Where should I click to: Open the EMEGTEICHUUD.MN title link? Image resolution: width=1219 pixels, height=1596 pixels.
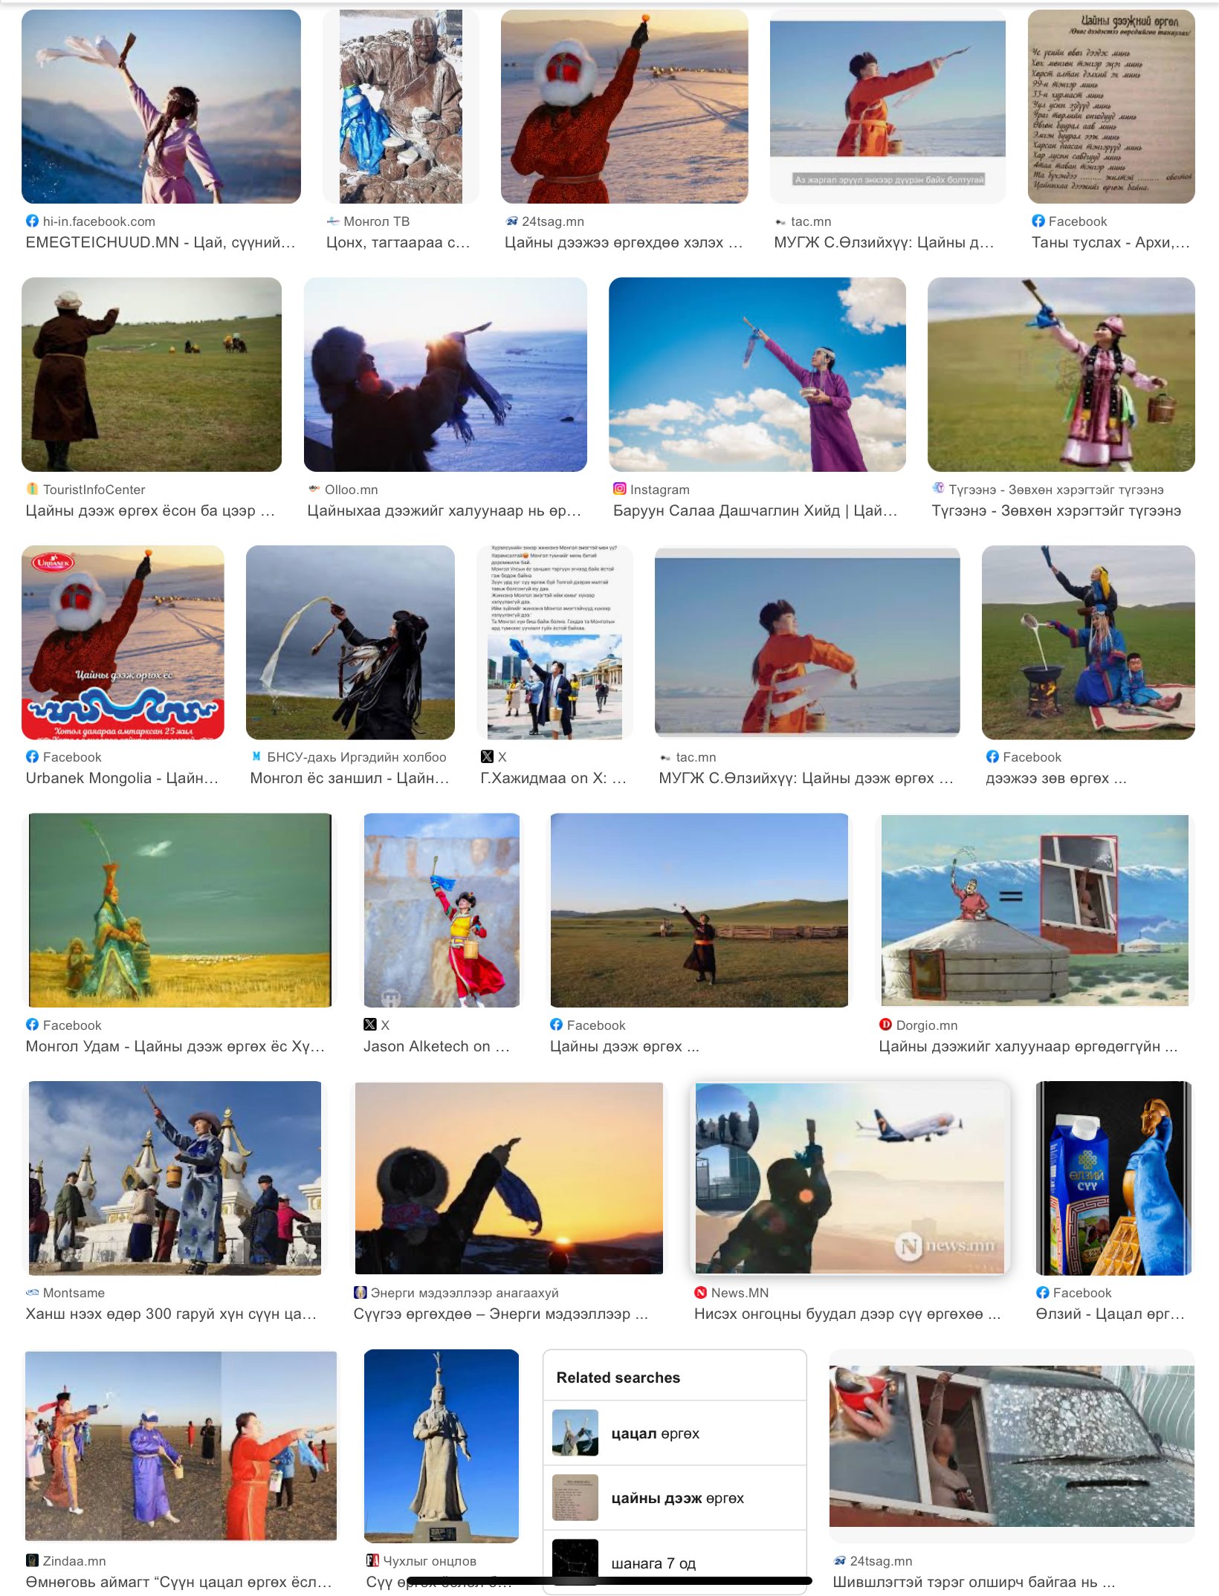click(161, 242)
